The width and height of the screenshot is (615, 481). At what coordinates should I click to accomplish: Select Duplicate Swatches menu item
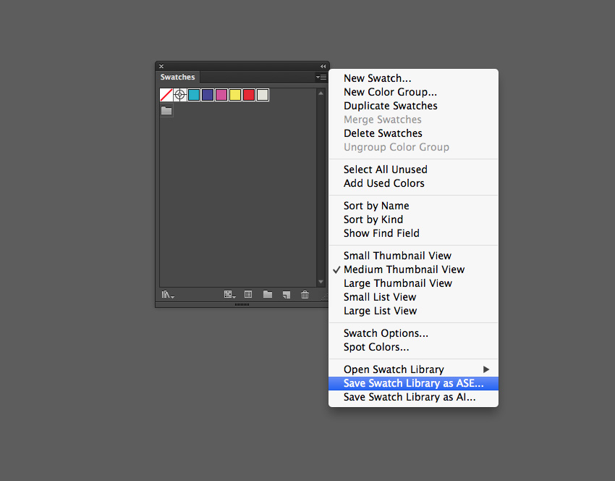413,106
